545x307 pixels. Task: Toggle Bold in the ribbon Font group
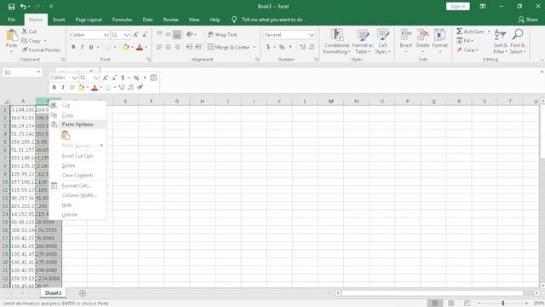73,47
